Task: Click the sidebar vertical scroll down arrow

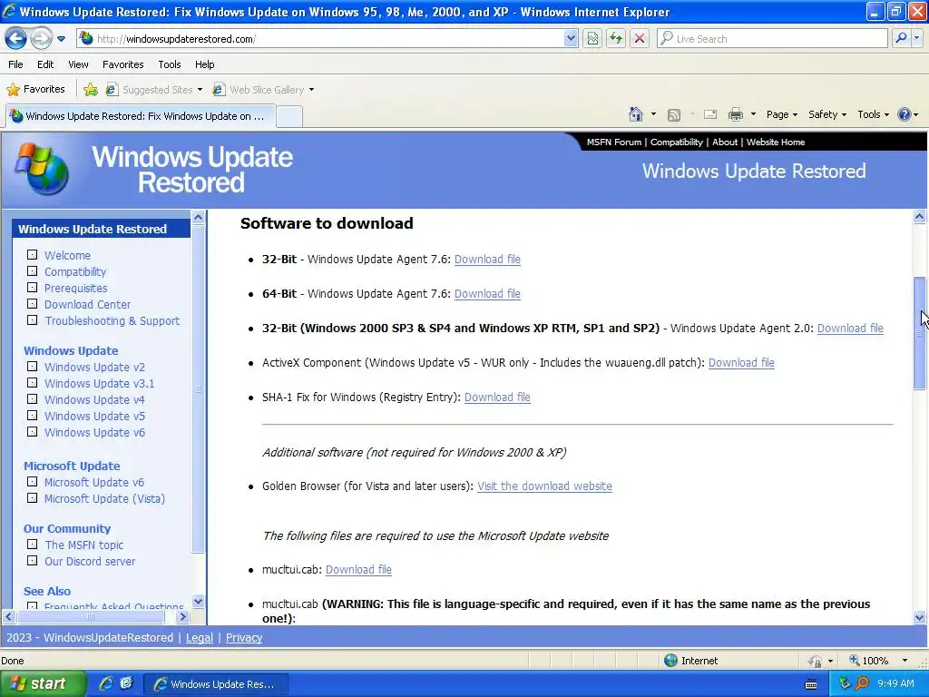Action: (198, 601)
